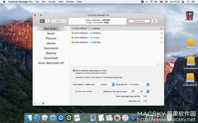Select the ExternalData1 › MyData folder row
This screenshot has width=198, height=123.
click(117, 29)
